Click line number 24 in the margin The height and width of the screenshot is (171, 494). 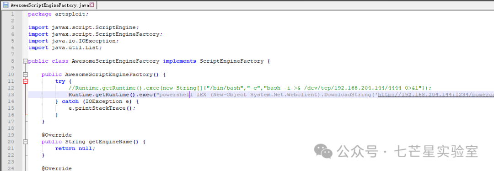(11, 168)
